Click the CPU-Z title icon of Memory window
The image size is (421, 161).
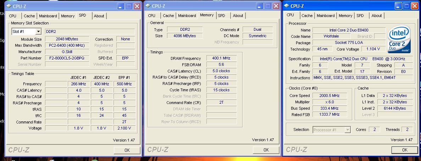pos(148,6)
